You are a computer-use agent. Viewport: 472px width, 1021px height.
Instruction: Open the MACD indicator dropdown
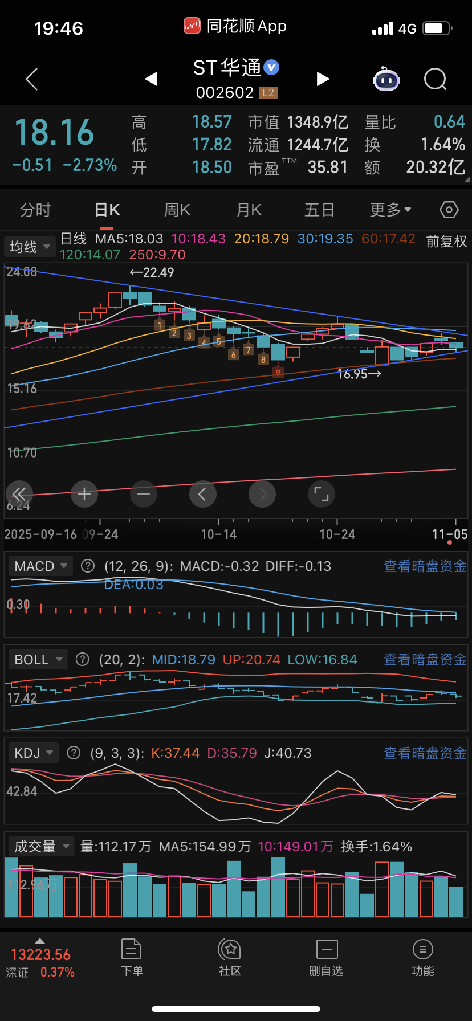(x=40, y=566)
